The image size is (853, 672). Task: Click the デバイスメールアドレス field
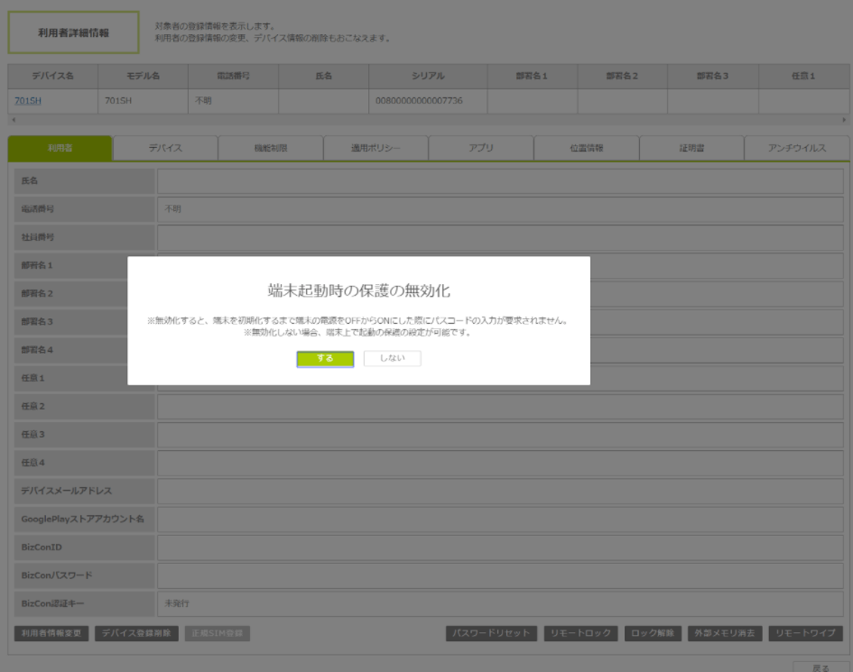(500, 491)
